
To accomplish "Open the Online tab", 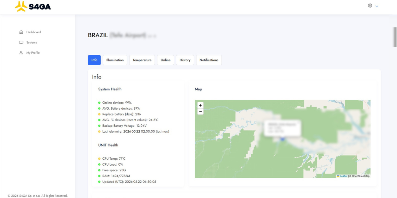I will pyautogui.click(x=165, y=60).
